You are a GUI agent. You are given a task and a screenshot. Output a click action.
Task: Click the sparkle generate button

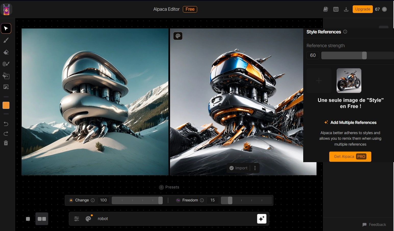262,219
